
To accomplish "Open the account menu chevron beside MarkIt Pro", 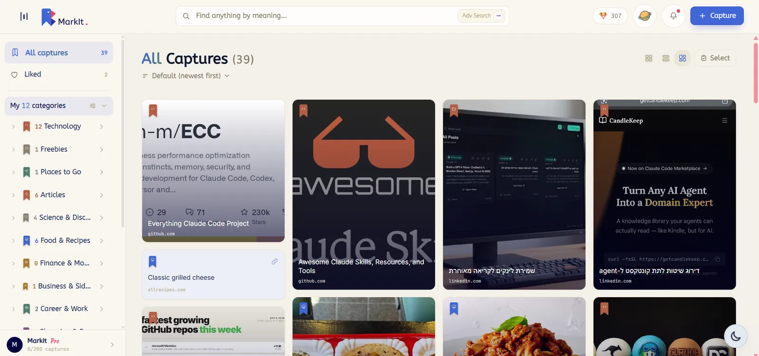I will tap(112, 345).
